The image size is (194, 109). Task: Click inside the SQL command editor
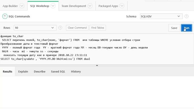point(97,49)
